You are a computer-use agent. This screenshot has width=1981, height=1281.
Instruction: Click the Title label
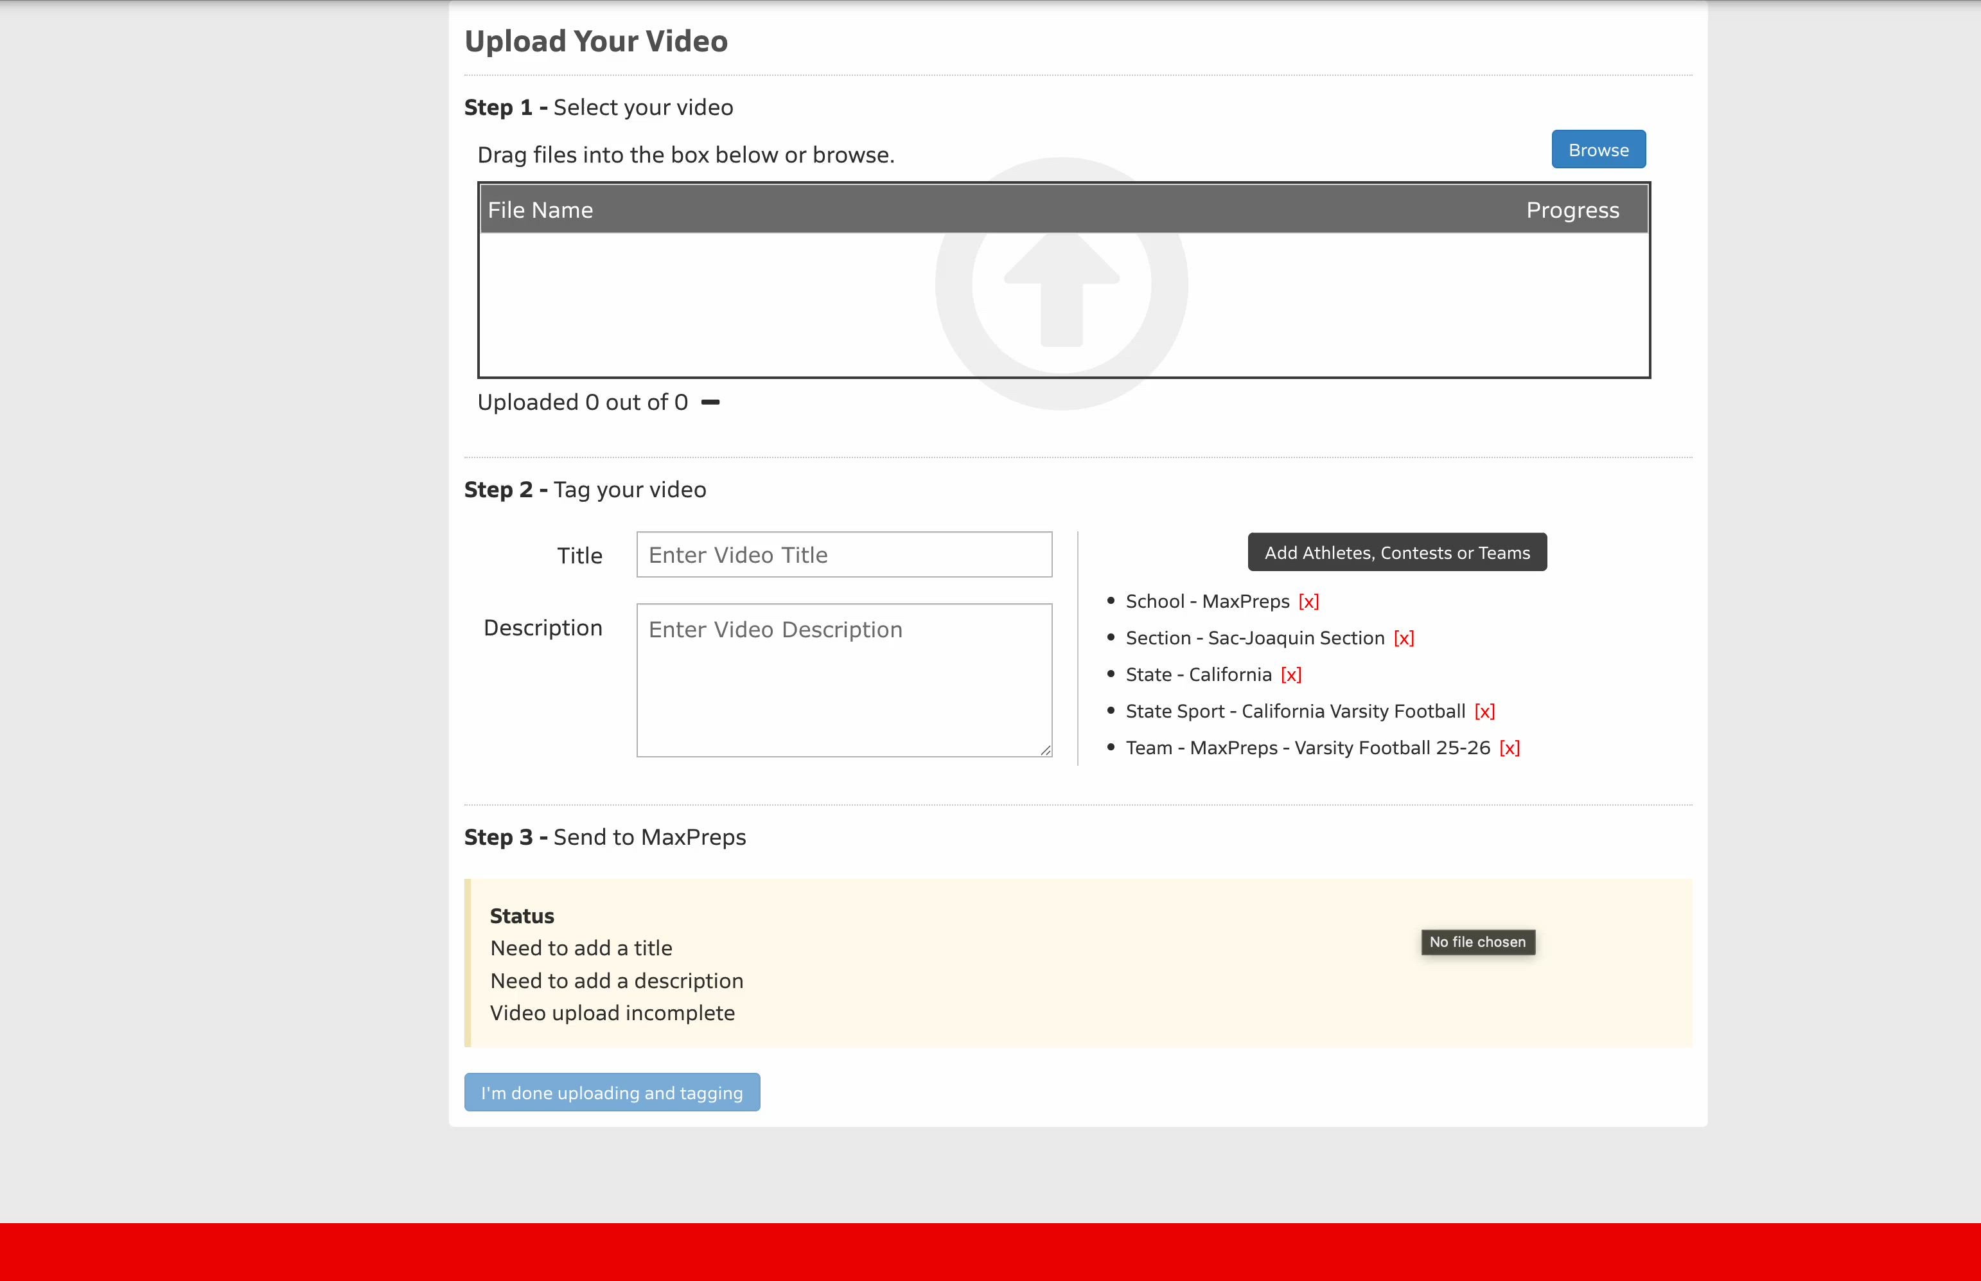tap(579, 556)
